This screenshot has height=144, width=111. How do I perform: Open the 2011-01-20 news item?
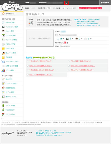click(54, 22)
